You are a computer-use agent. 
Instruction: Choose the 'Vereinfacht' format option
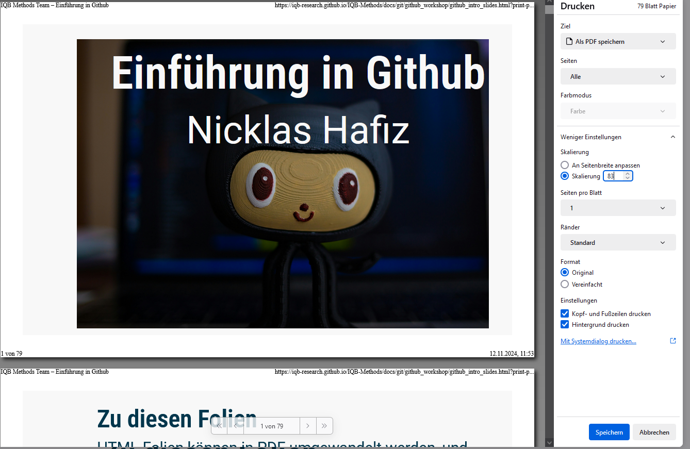[565, 284]
